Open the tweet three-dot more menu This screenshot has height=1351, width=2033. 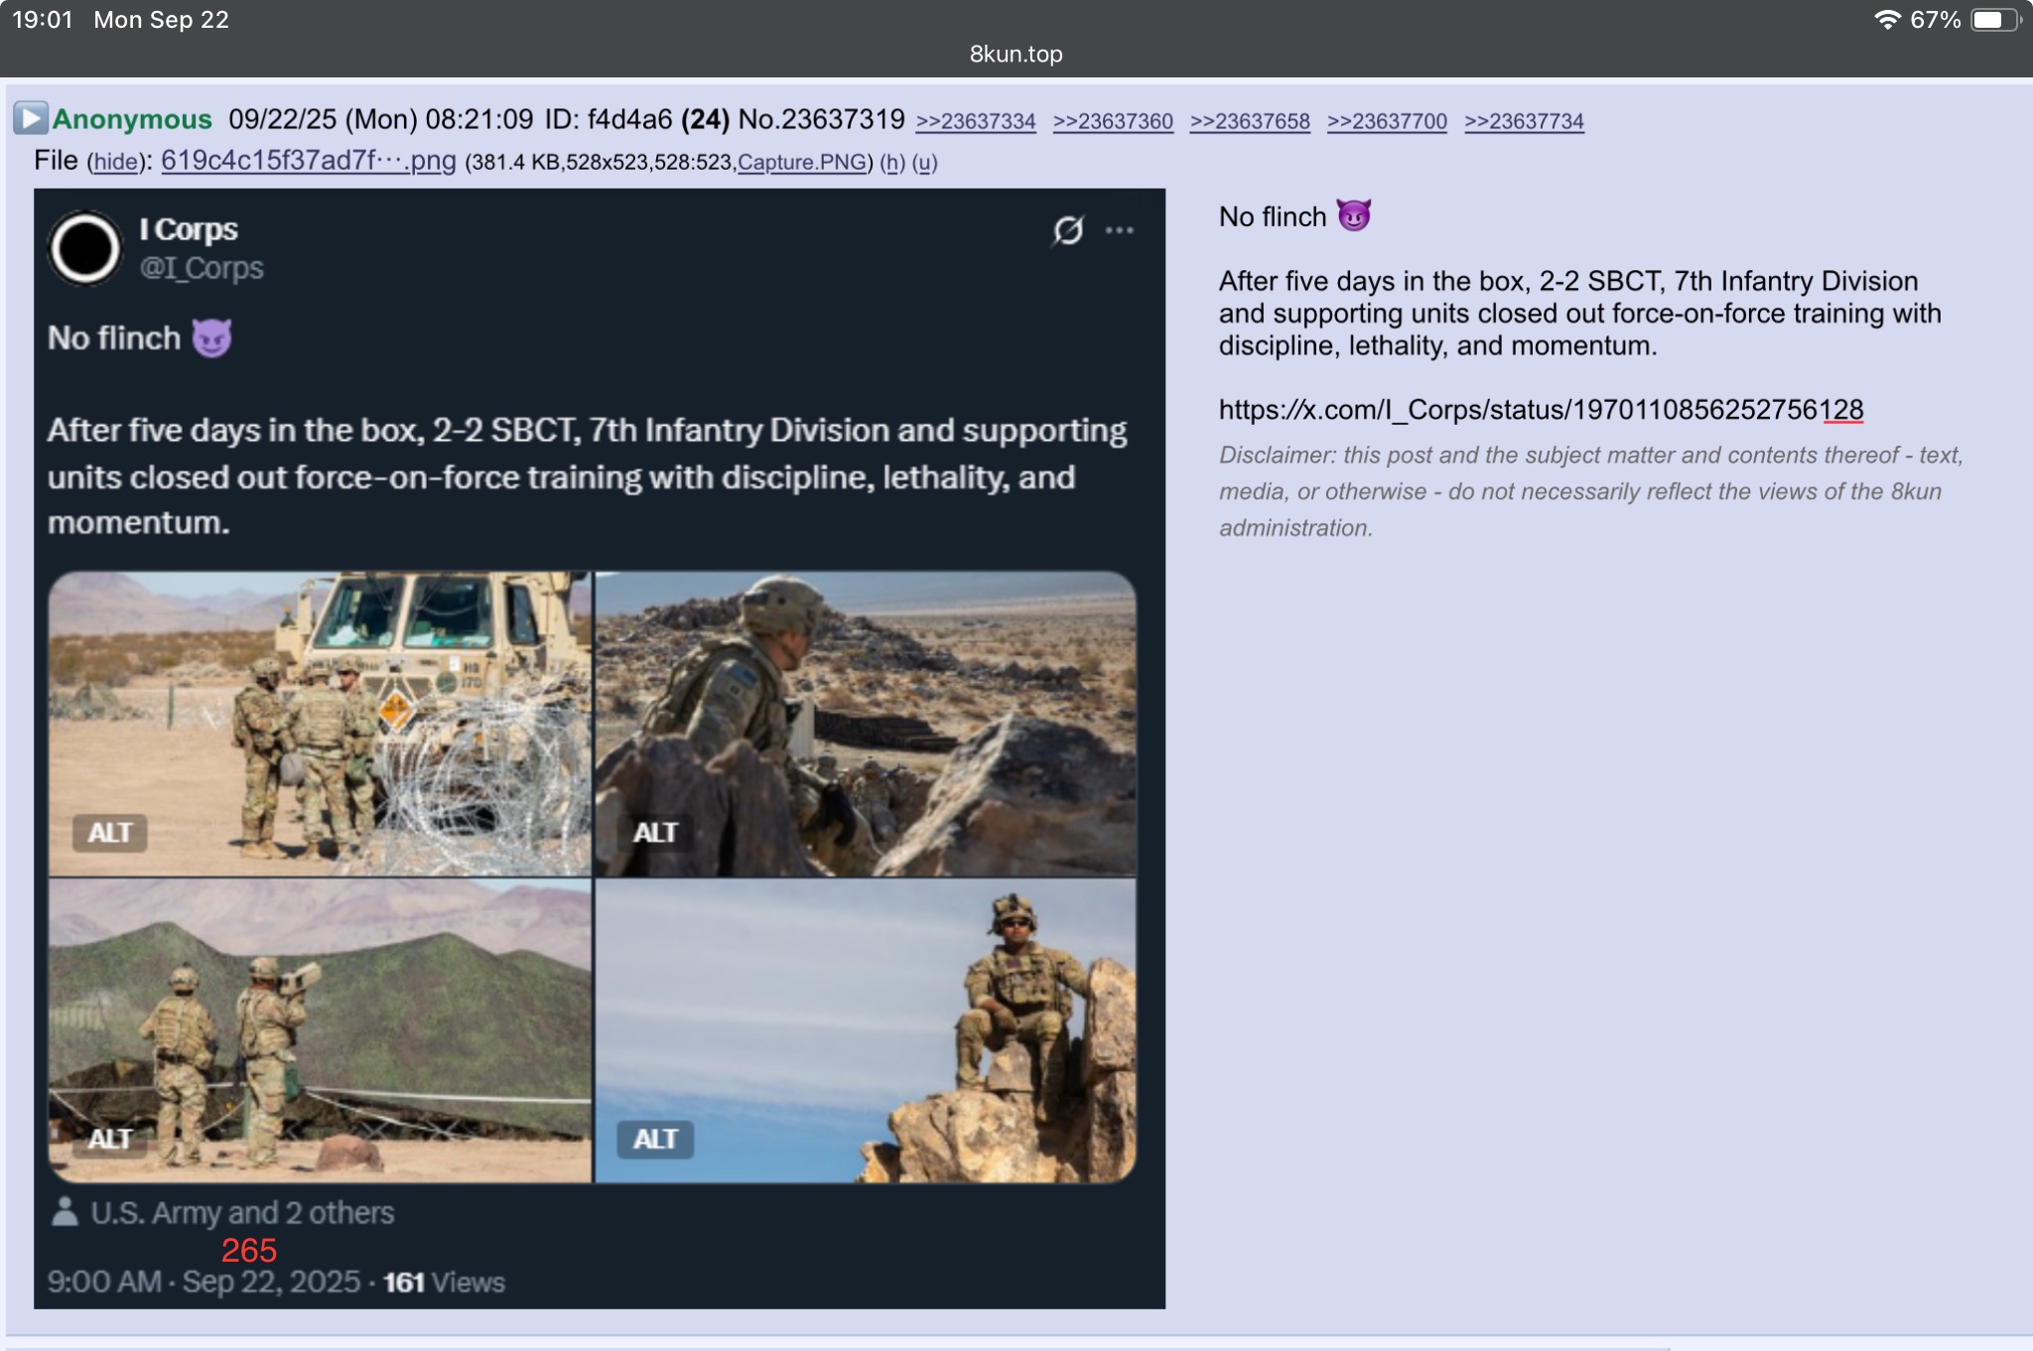pyautogui.click(x=1120, y=230)
